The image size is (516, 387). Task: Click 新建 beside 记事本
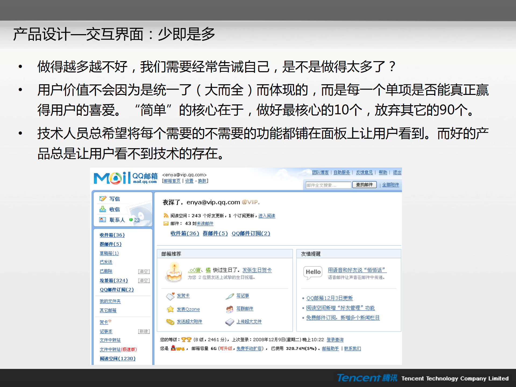click(144, 331)
